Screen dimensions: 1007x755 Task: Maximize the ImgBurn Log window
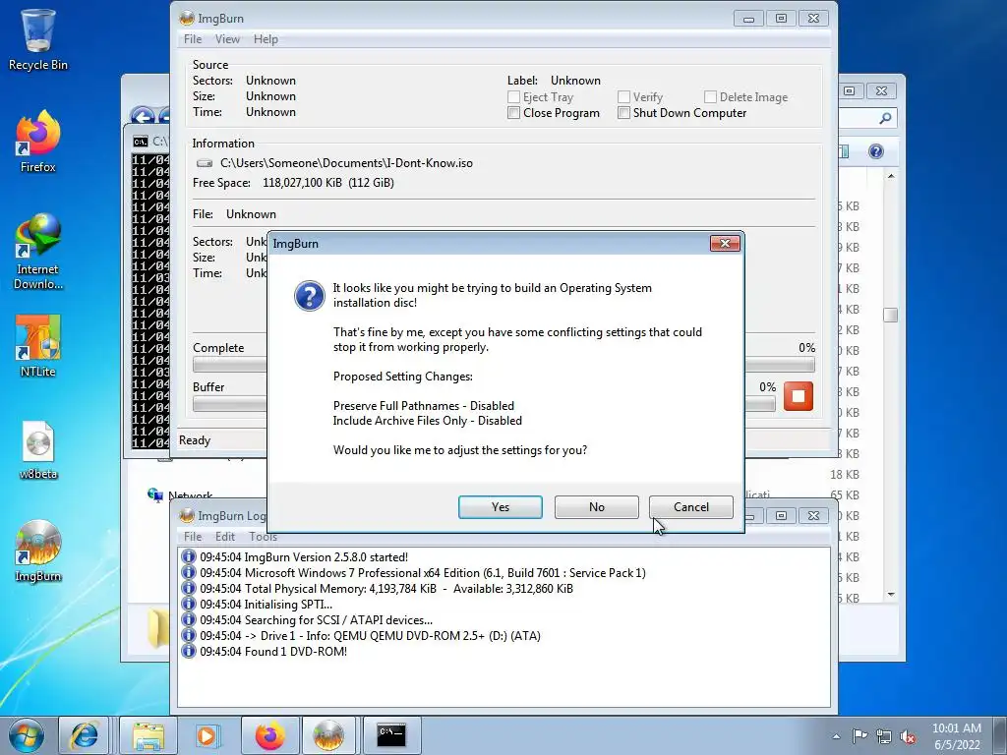point(781,515)
